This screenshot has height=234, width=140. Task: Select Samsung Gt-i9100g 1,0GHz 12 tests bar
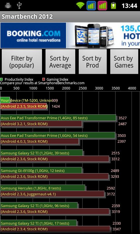[41, 170]
